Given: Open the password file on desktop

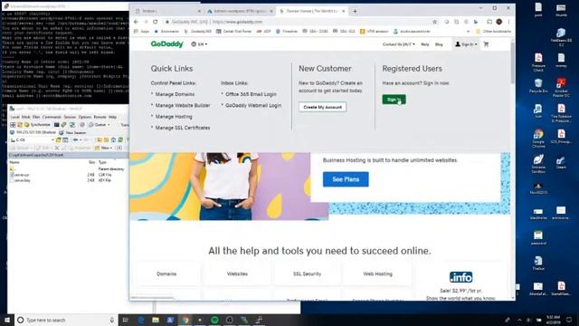Looking at the screenshot, I should coord(538,237).
